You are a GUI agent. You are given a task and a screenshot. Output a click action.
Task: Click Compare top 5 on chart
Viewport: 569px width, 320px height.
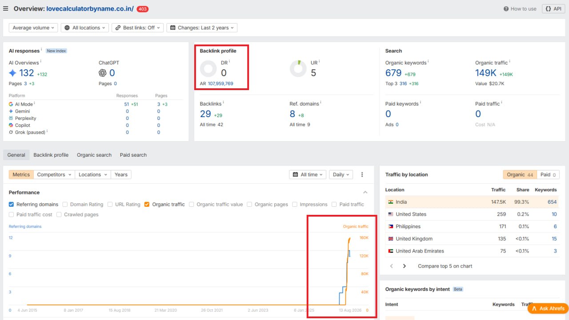click(x=445, y=266)
